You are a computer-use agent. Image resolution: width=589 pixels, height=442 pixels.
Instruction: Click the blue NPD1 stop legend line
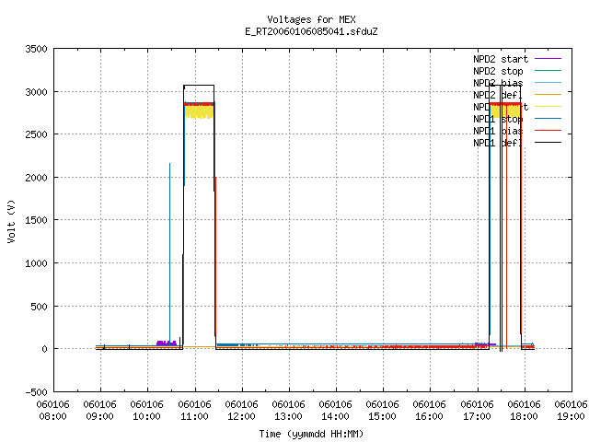click(548, 119)
